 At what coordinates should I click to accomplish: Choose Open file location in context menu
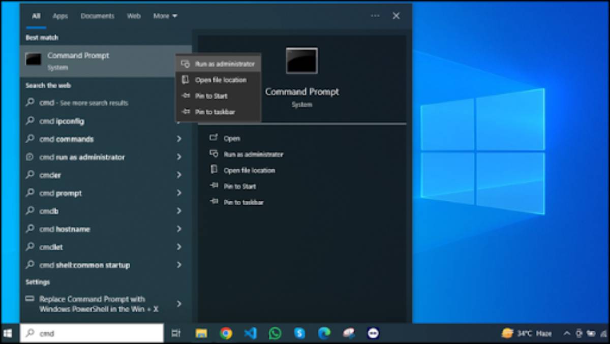tap(218, 80)
